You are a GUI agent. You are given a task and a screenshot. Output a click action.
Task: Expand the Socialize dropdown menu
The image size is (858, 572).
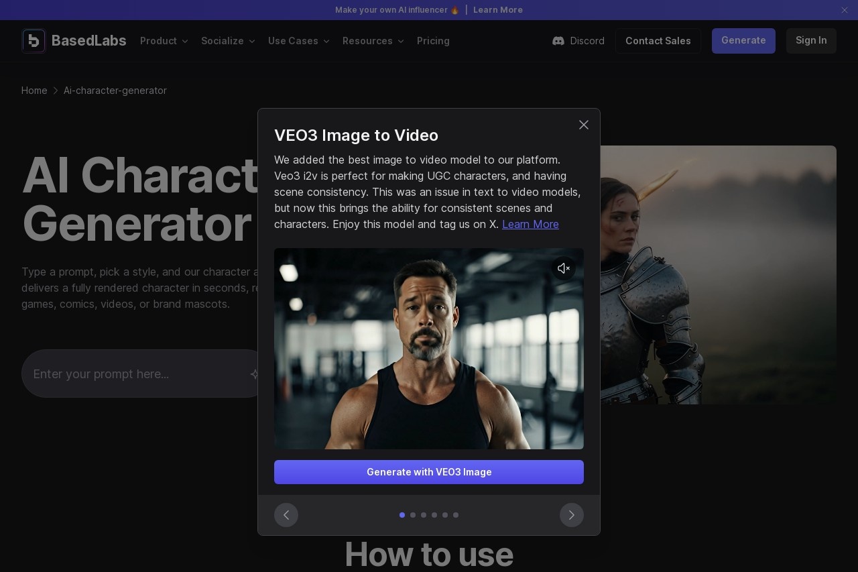228,41
